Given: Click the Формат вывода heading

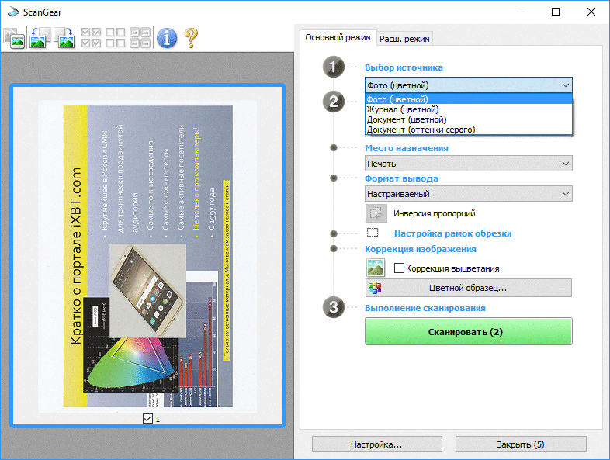Looking at the screenshot, I should coord(401,178).
